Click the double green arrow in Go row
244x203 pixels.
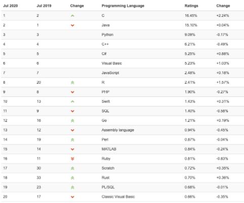coord(72,121)
